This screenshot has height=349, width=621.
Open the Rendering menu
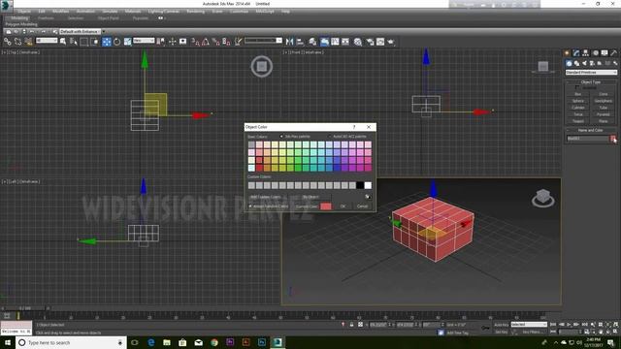tap(196, 12)
